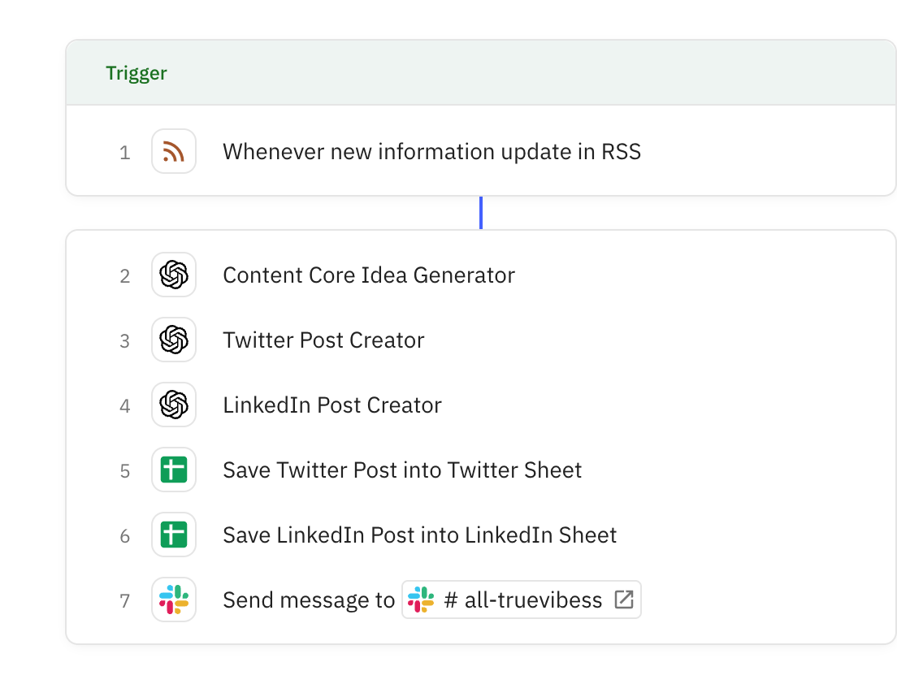Viewport: 897px width, 684px height.
Task: Click the Slack icon inside the channel chip
Action: [419, 600]
